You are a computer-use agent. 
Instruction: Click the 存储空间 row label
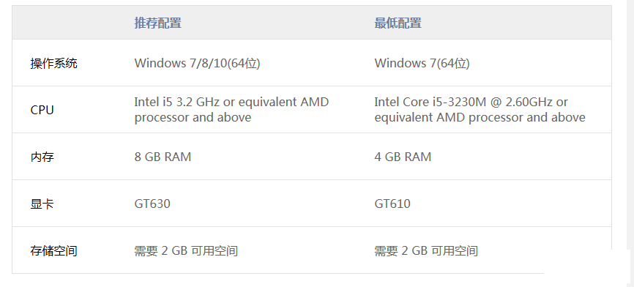(53, 251)
